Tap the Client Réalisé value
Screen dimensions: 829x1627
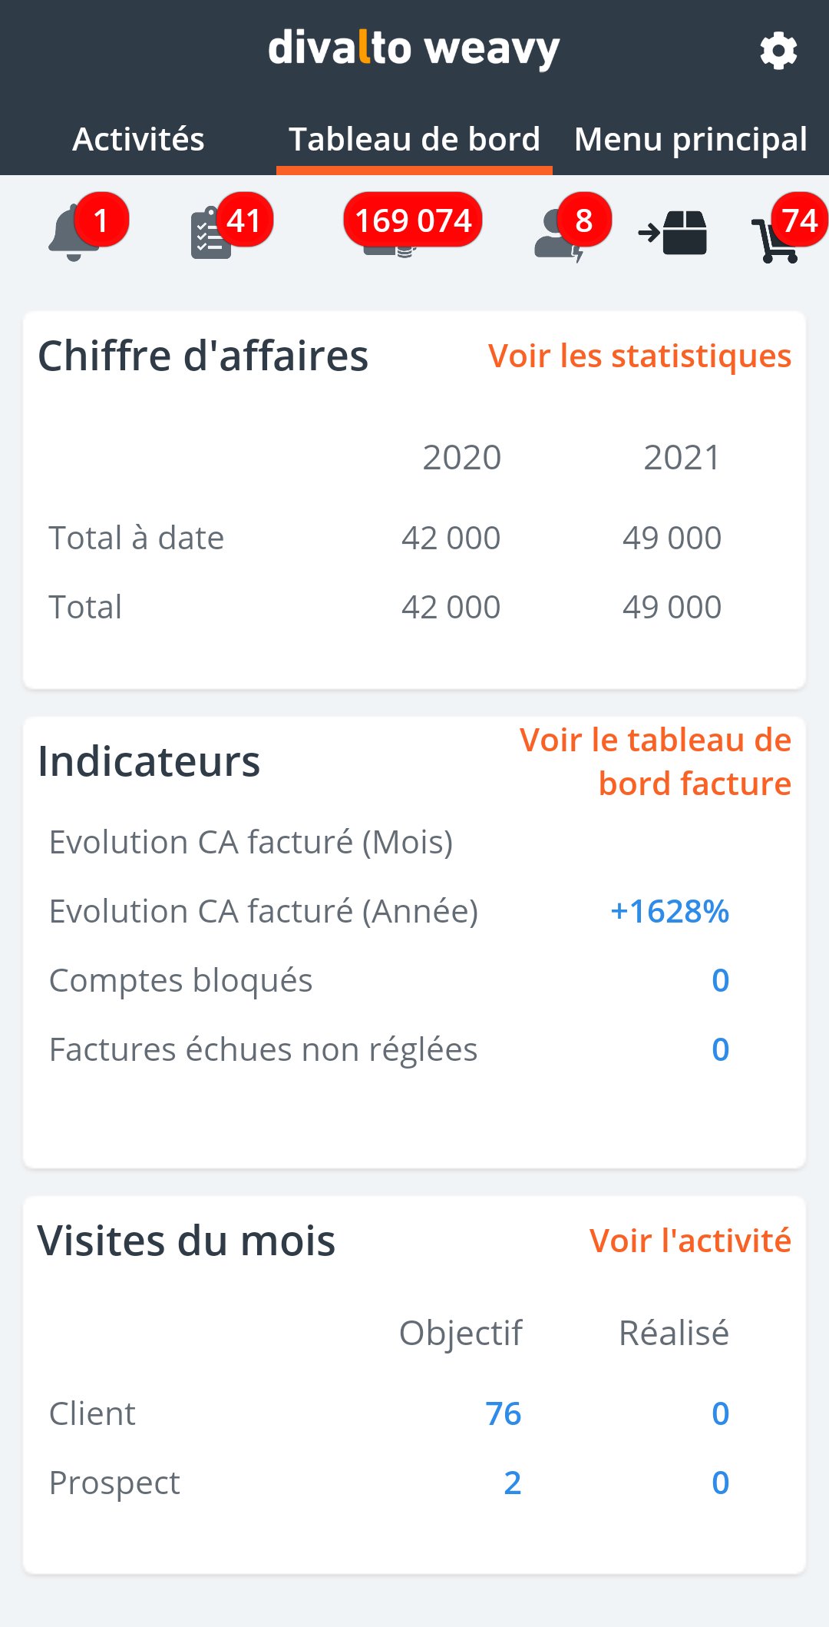pos(720,1413)
